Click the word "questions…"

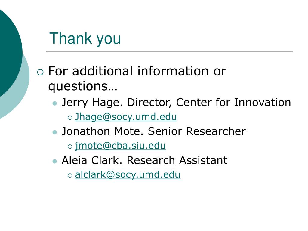coord(83,87)
